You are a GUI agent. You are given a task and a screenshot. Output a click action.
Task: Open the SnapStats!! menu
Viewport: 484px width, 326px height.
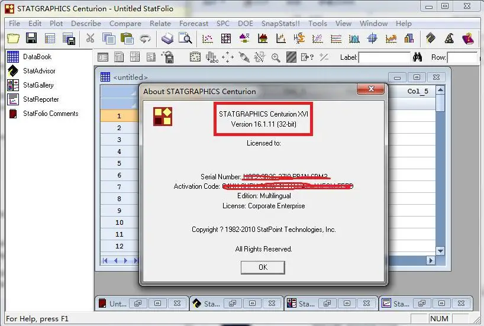(x=280, y=24)
